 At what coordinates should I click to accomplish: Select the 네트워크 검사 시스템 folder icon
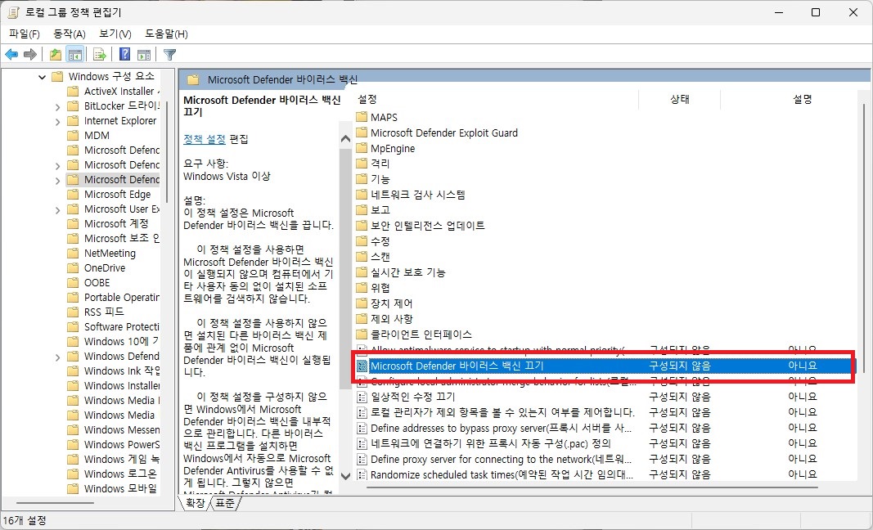pyautogui.click(x=362, y=195)
